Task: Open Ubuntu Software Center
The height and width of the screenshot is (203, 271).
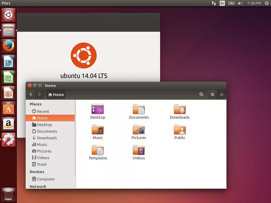Action: (8, 108)
